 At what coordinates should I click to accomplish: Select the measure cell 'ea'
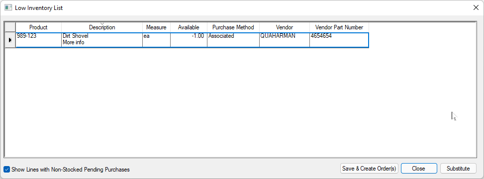[156, 40]
